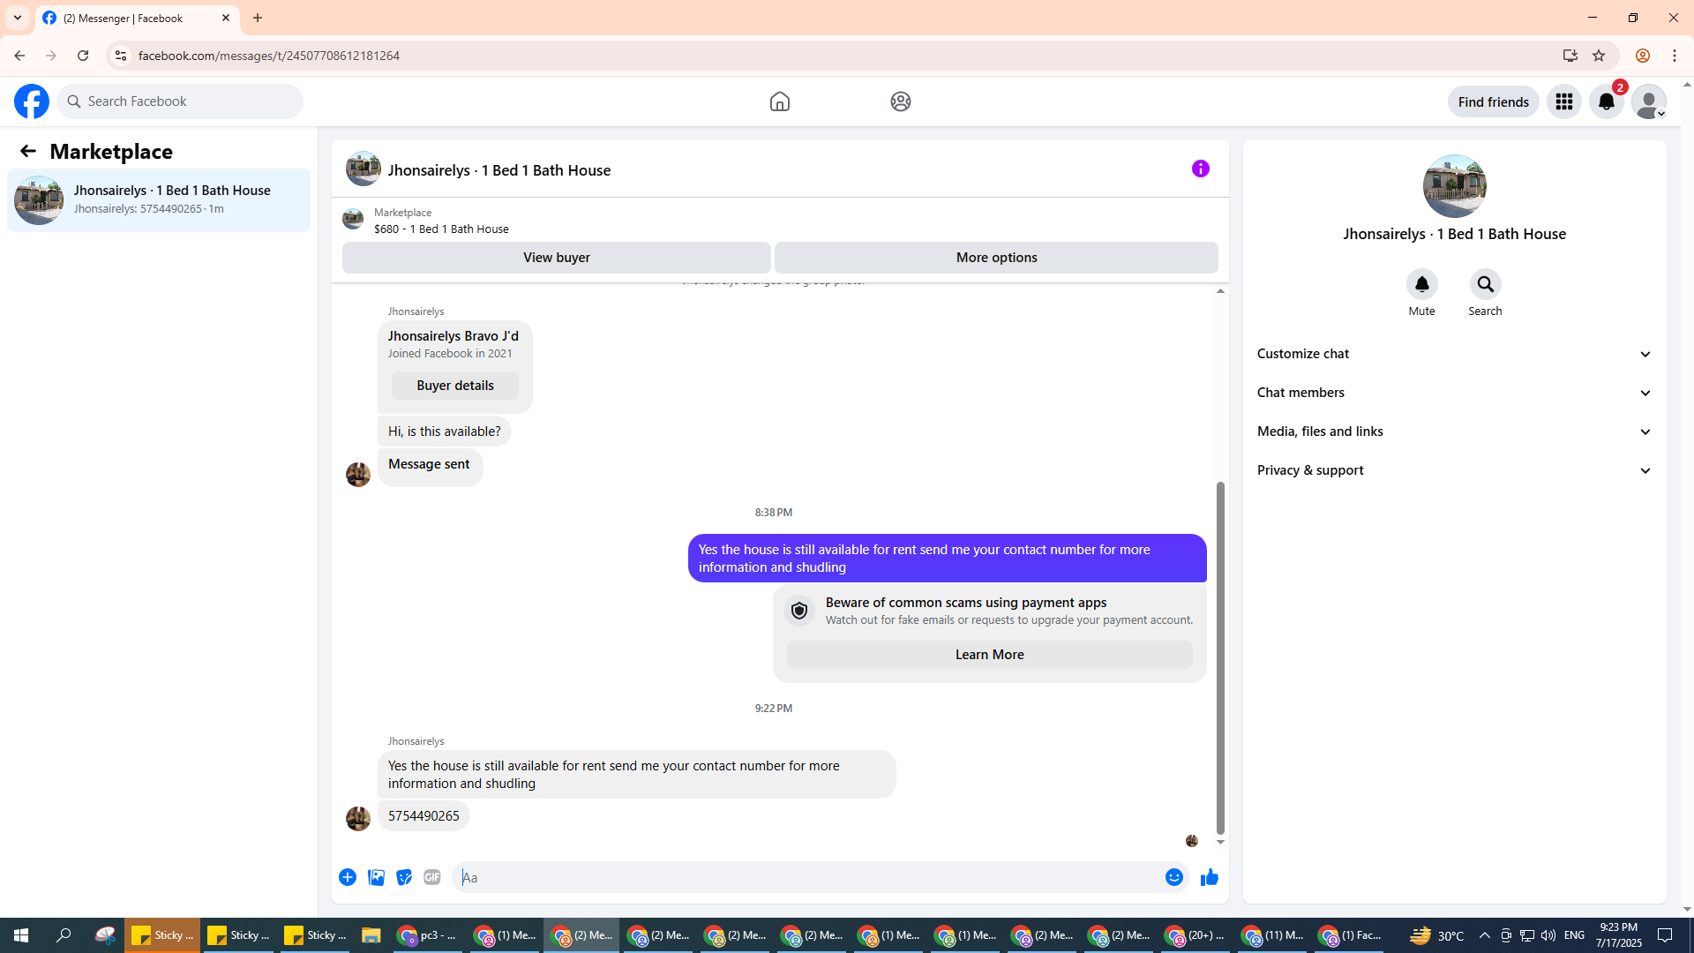
Task: Search in conversation magnifier icon
Action: pos(1485,284)
